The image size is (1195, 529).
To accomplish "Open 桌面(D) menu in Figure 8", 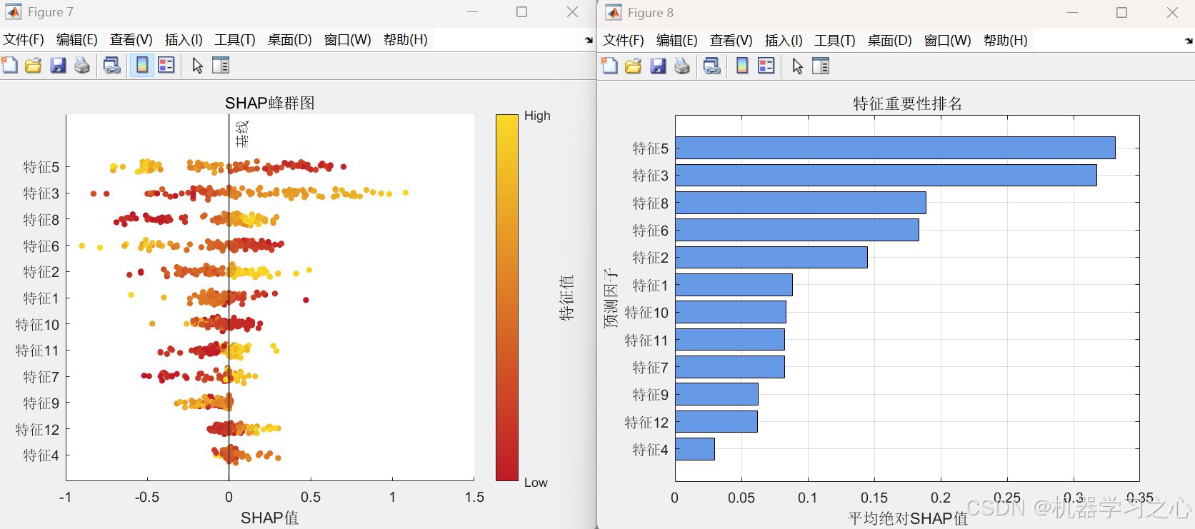I will 889,41.
